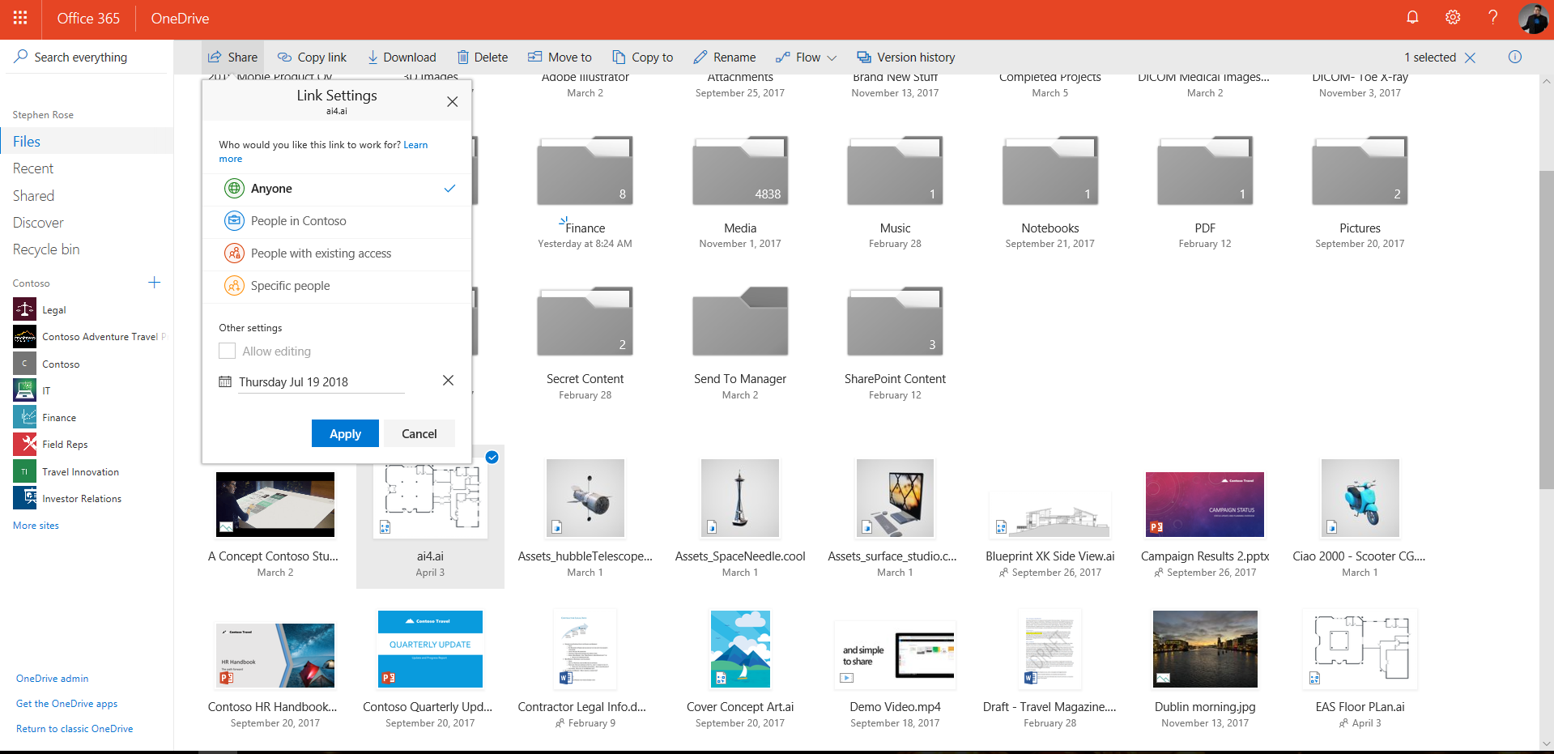Download the selected ai4.ai file
1554x754 pixels.
click(373, 57)
